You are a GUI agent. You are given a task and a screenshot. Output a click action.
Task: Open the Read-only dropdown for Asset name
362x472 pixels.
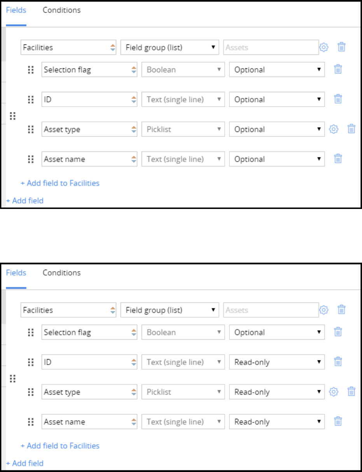tap(277, 422)
